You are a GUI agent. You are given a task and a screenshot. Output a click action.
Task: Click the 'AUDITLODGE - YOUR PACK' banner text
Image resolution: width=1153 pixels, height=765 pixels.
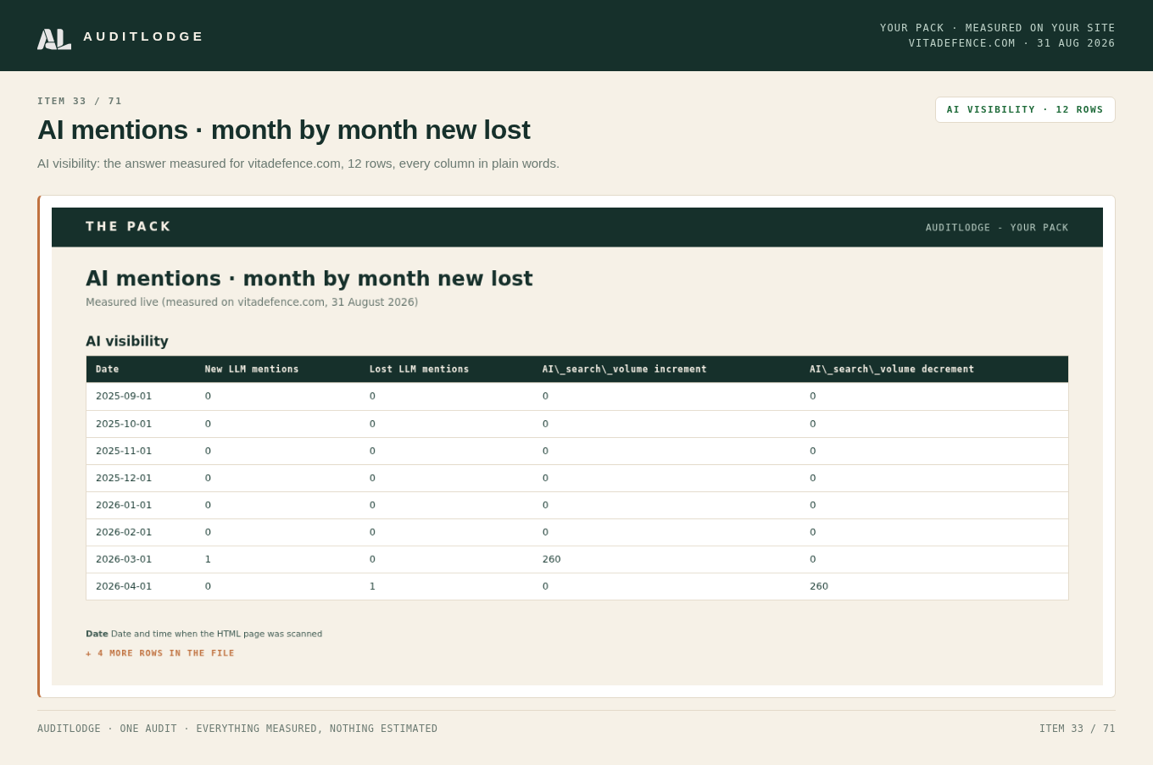[997, 228]
